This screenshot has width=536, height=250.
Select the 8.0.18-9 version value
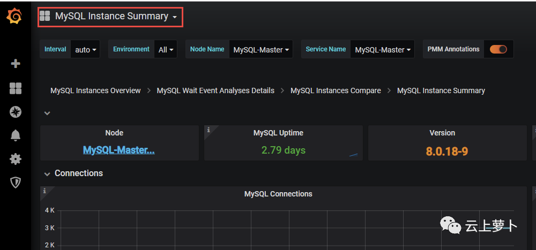pos(447,151)
